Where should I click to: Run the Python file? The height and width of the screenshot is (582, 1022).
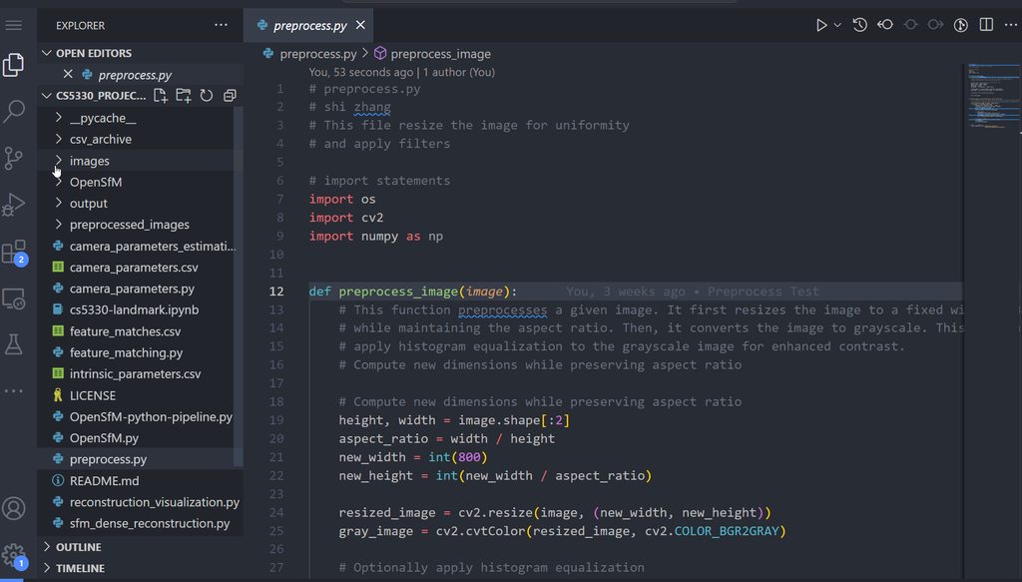point(821,25)
